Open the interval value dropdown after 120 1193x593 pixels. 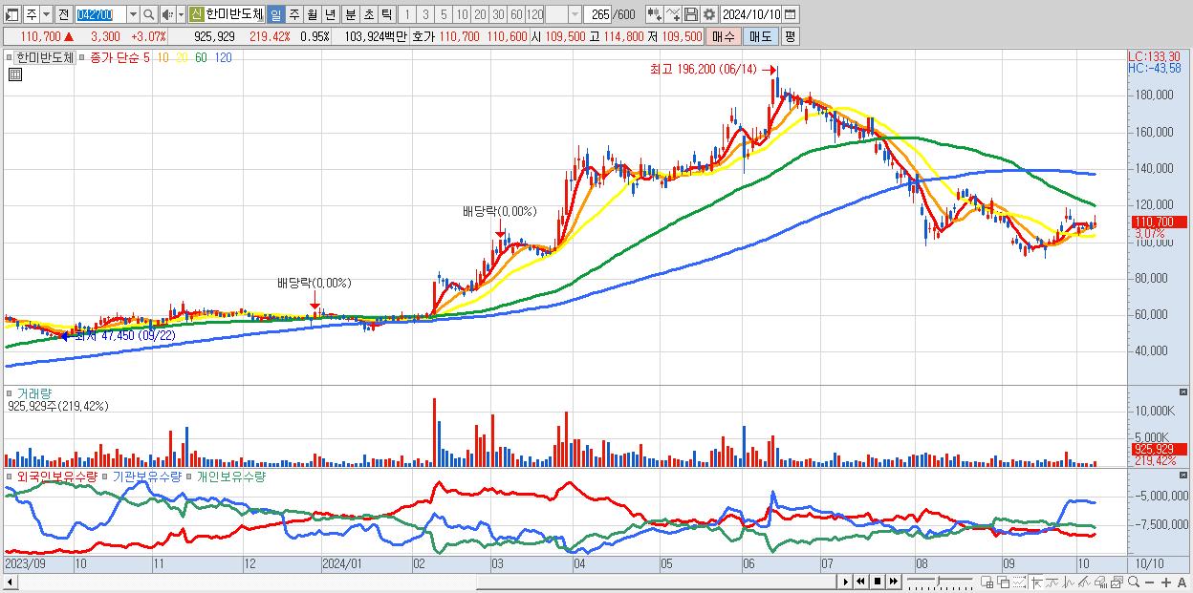coord(575,14)
